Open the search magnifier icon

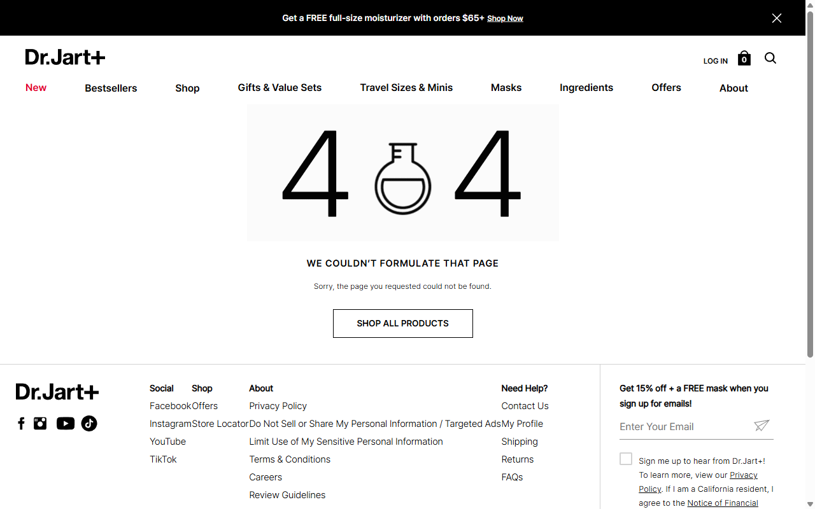coord(770,59)
